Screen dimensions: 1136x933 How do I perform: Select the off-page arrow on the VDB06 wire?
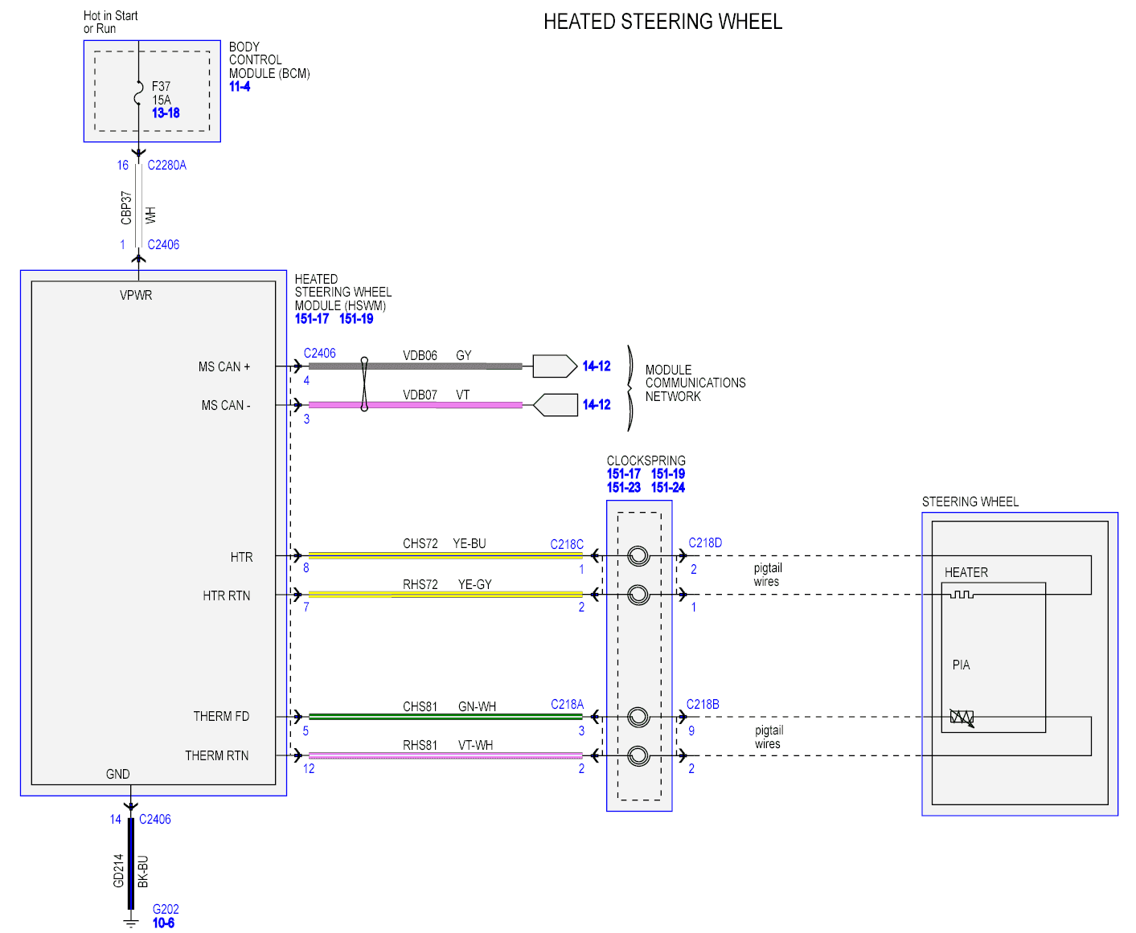(555, 366)
